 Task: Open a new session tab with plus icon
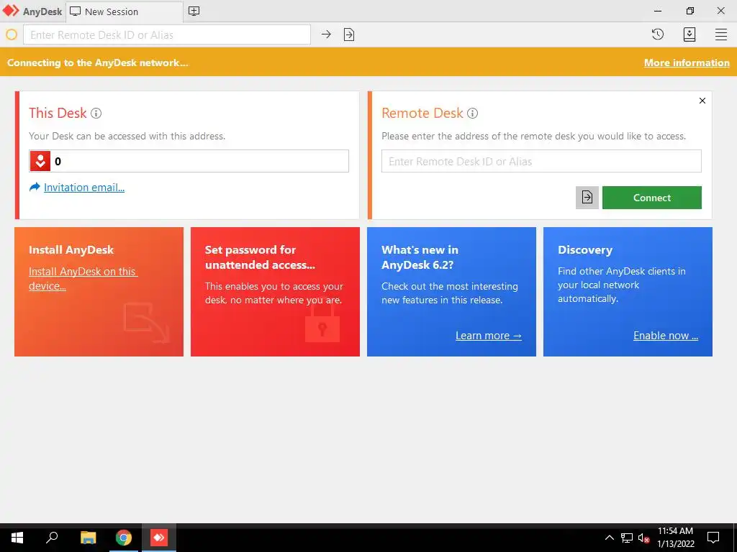point(194,11)
